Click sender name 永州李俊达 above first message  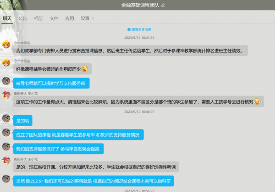[23, 41]
